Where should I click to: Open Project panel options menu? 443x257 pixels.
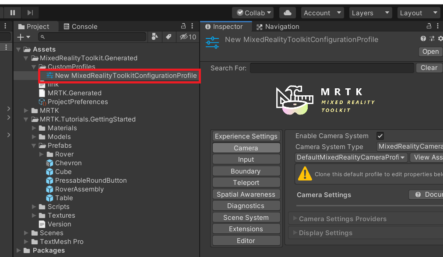pos(192,26)
